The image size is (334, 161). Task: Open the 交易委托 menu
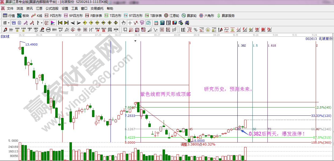97,9
